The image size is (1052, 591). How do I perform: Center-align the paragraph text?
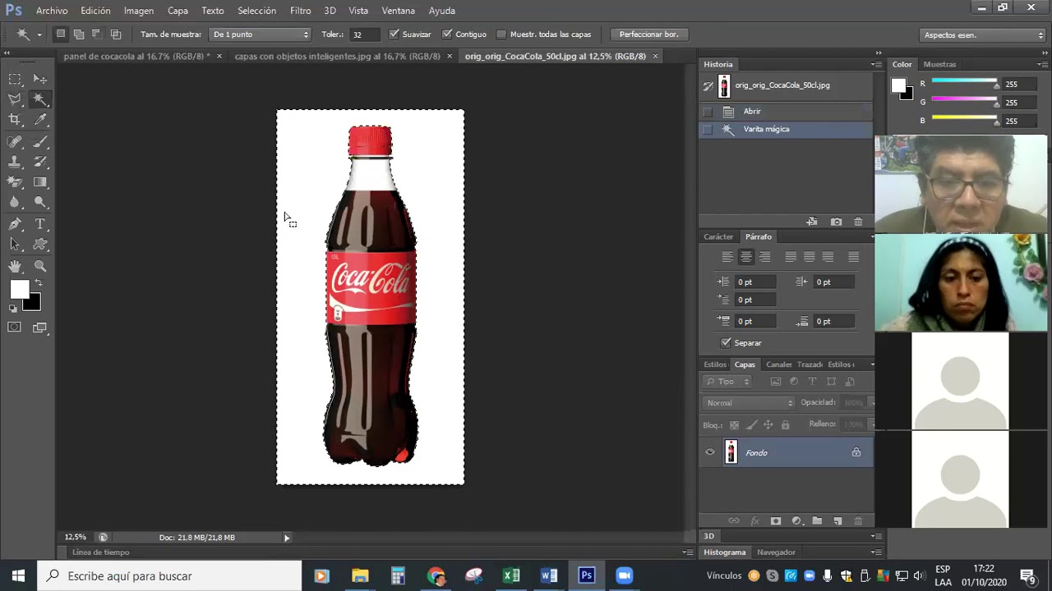click(x=745, y=257)
